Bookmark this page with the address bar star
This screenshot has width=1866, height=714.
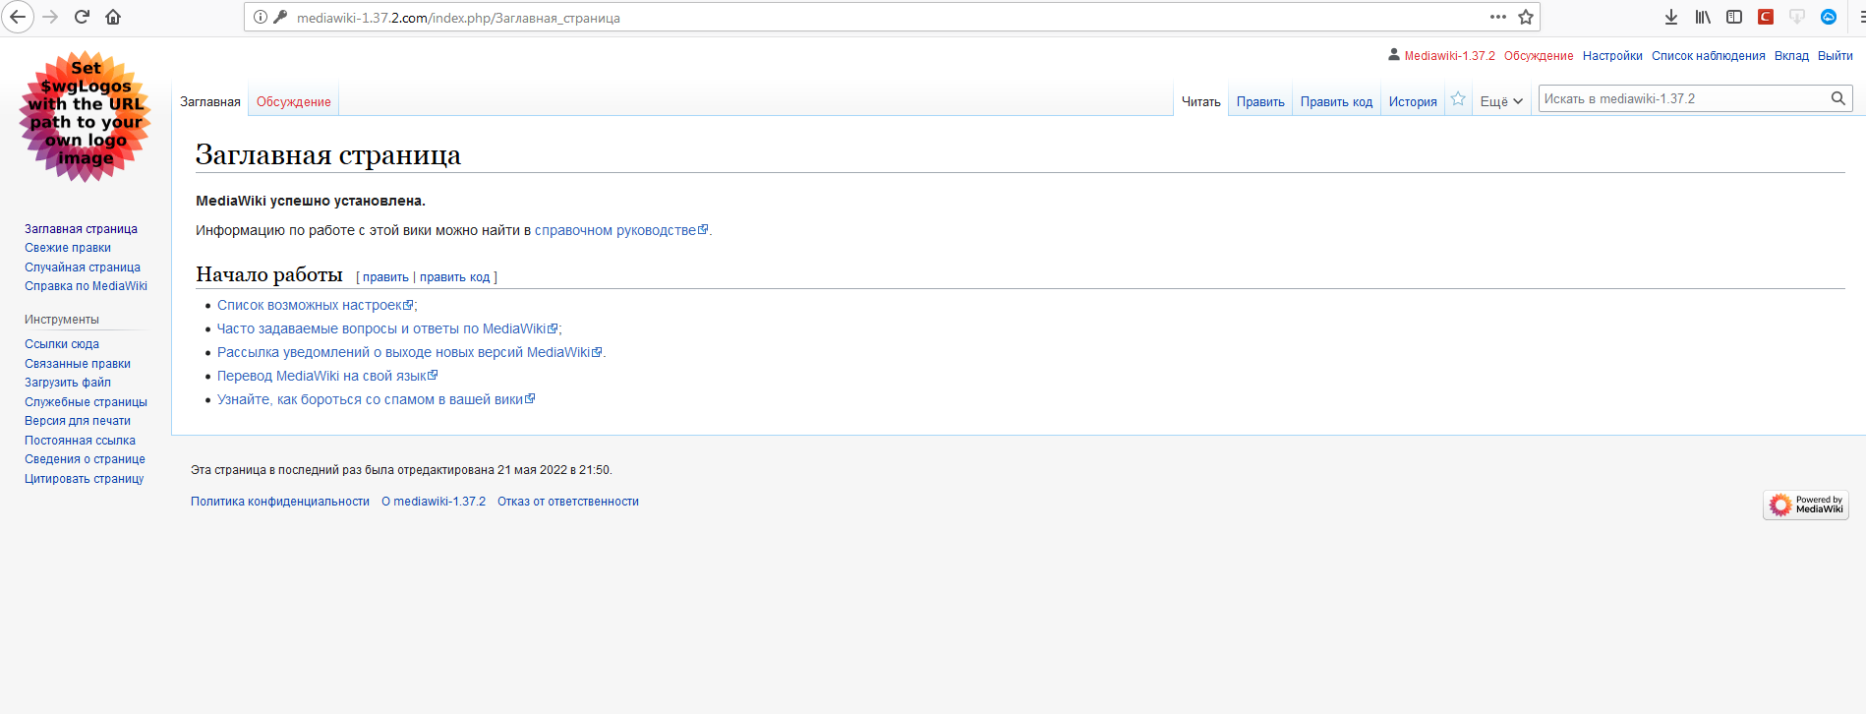[x=1525, y=17]
